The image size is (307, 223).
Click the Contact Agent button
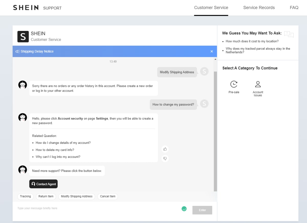click(x=43, y=184)
